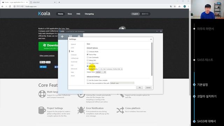
Task: Open the Chrome profile avatar
Action: point(184,6)
